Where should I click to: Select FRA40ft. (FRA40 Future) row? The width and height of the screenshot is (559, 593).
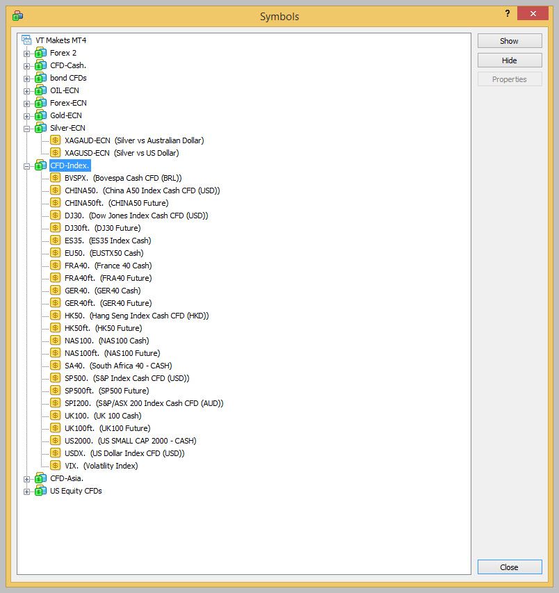coord(108,277)
